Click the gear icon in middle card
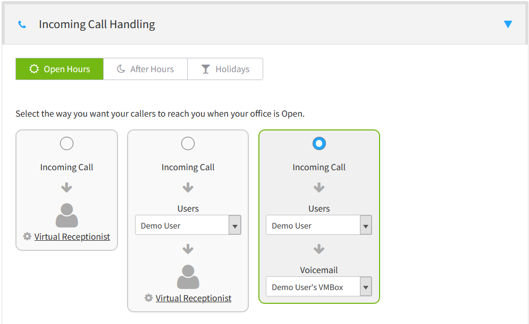The image size is (529, 324). (x=149, y=298)
